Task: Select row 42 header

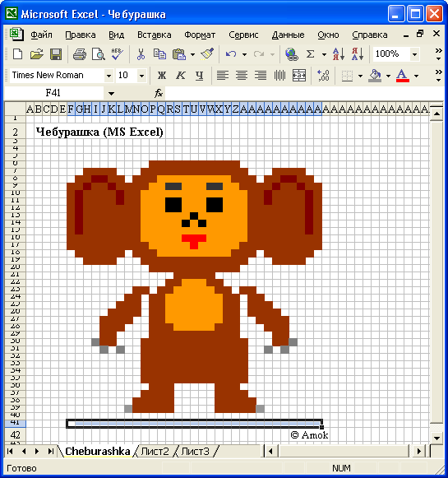Action: pyautogui.click(x=16, y=435)
